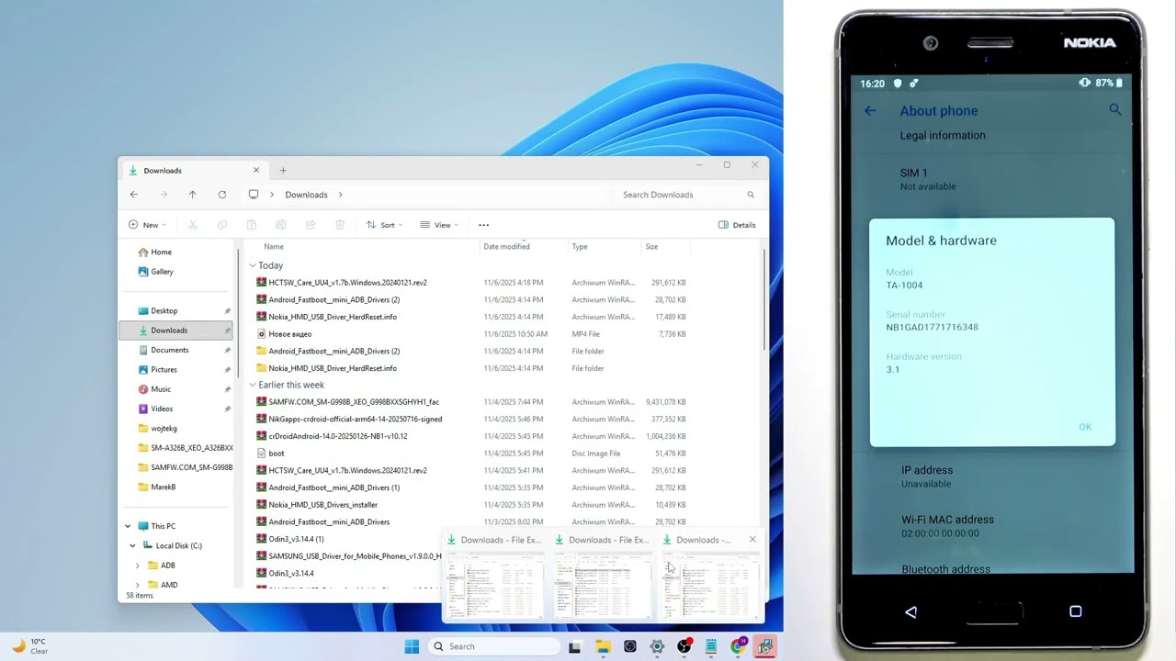Image resolution: width=1176 pixels, height=661 pixels.
Task: Tap the search icon on the phone
Action: (x=1115, y=109)
